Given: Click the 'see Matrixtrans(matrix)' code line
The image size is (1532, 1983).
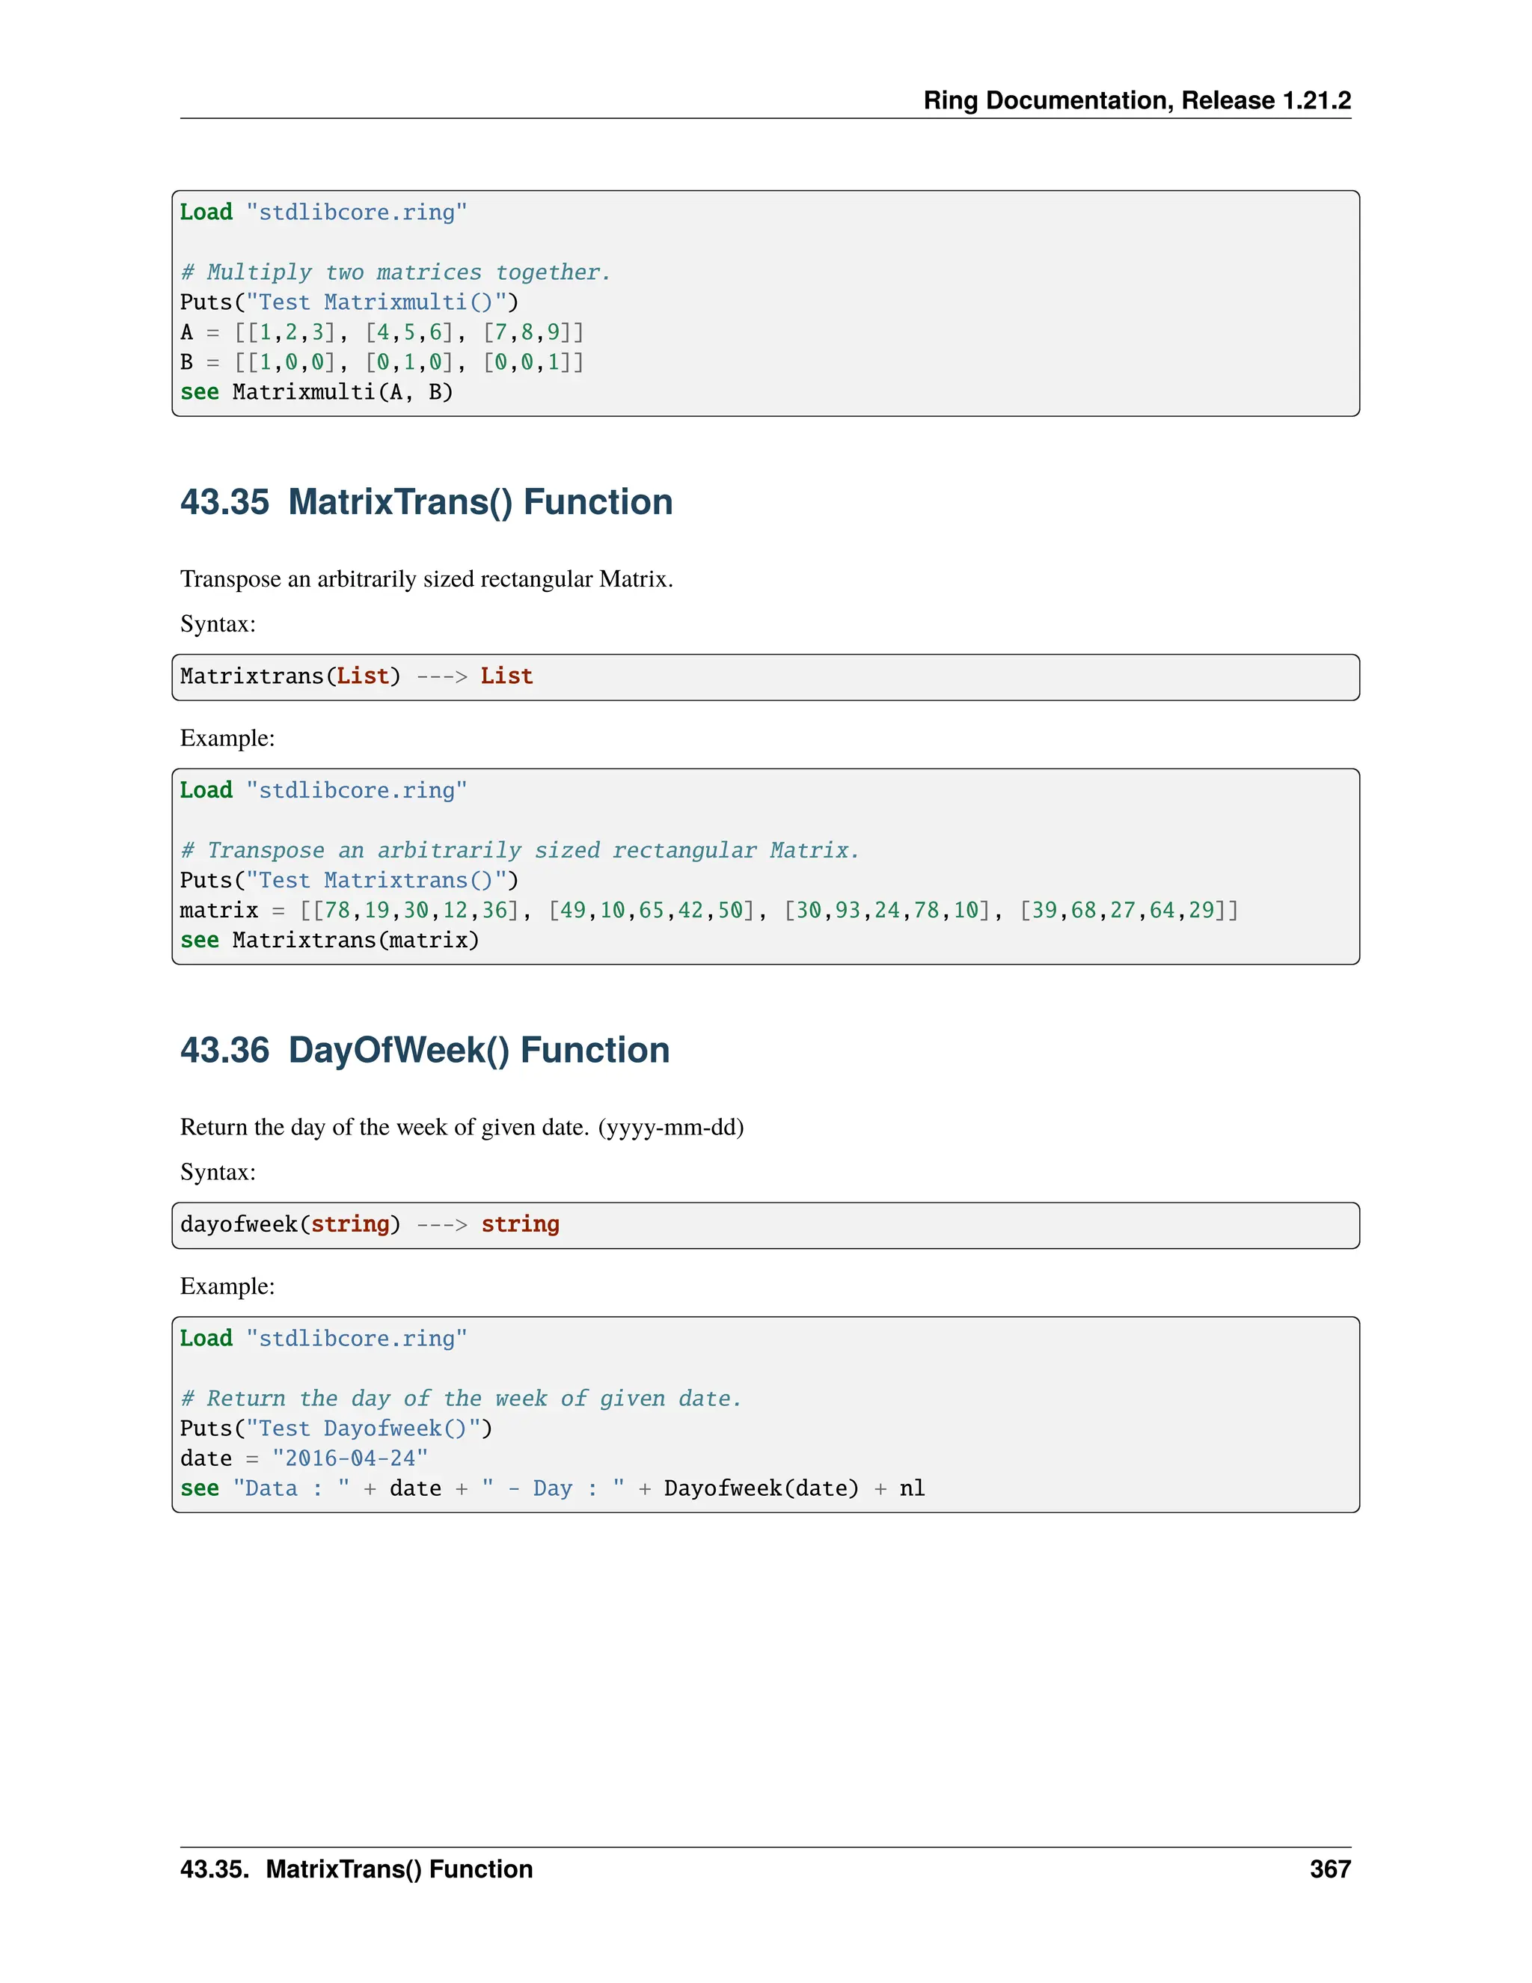Looking at the screenshot, I should pos(328,940).
